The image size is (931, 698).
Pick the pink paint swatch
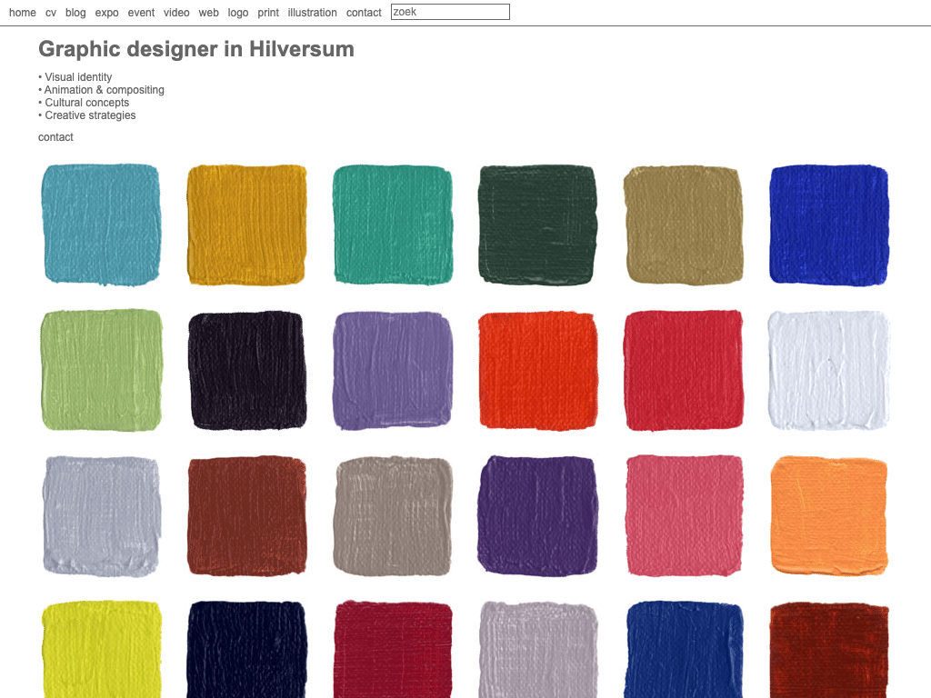tap(684, 515)
